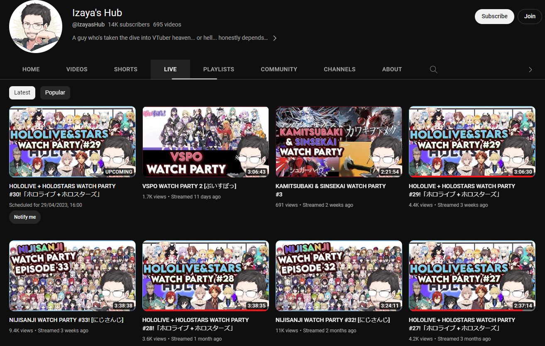The height and width of the screenshot is (346, 545).
Task: Click the 14K subscribers count
Action: tap(129, 24)
